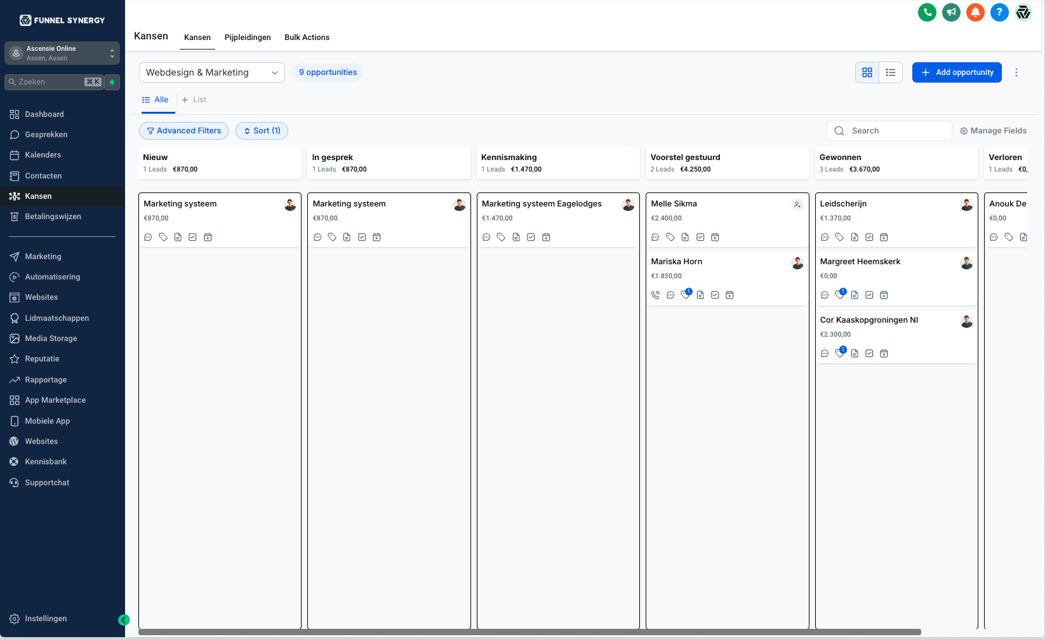
Task: Click the Add opportunity button
Action: (x=957, y=72)
